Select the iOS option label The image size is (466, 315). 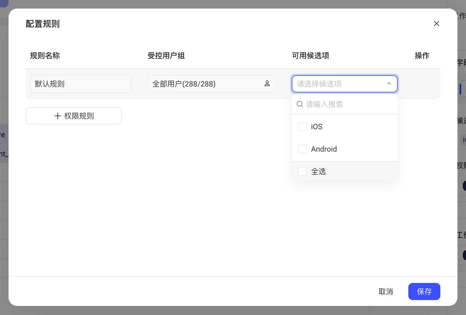point(317,127)
